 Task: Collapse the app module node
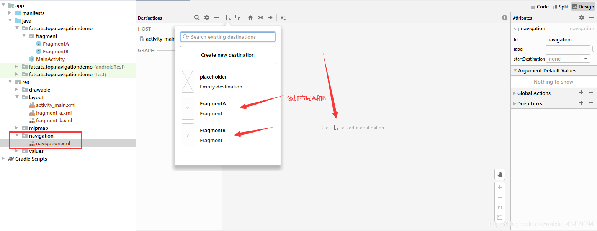[3, 5]
